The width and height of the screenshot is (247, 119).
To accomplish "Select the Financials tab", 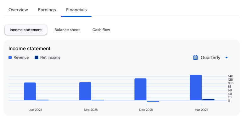I will coord(76,10).
